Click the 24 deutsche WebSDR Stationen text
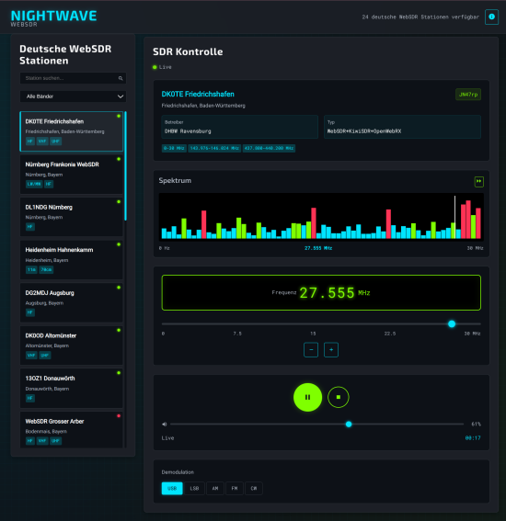The width and height of the screenshot is (506, 521). tap(420, 17)
